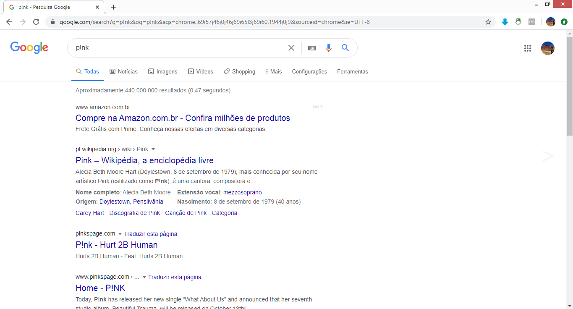Image resolution: width=573 pixels, height=309 pixels.
Task: Open the Google apps grid icon
Action: [x=528, y=48]
